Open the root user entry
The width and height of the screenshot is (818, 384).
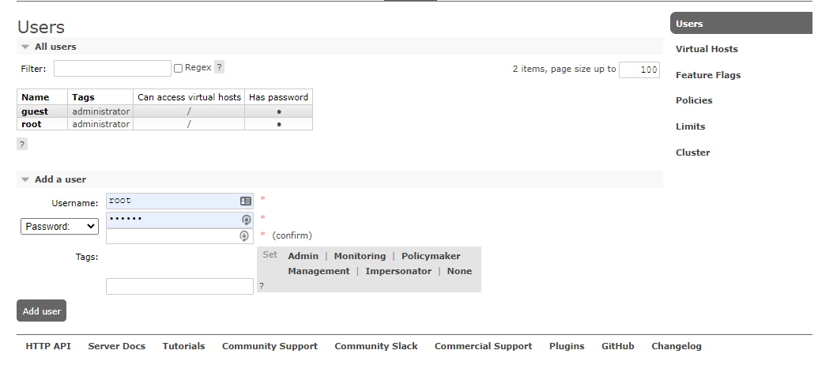point(32,123)
